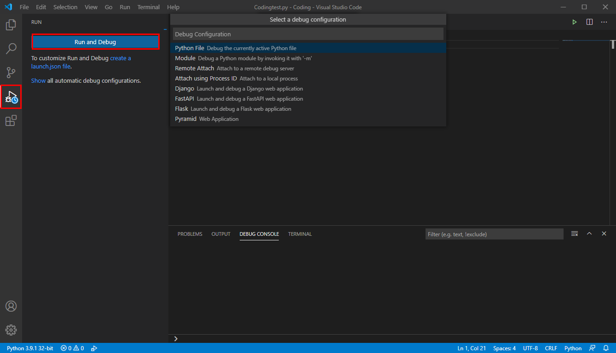Viewport: 616px width, 353px height.
Task: Select the FastAPI debug configuration
Action: point(308,98)
